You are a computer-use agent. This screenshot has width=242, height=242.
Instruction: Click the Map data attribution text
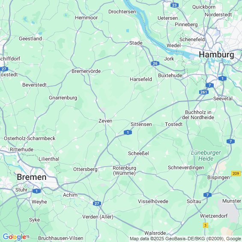(185, 239)
